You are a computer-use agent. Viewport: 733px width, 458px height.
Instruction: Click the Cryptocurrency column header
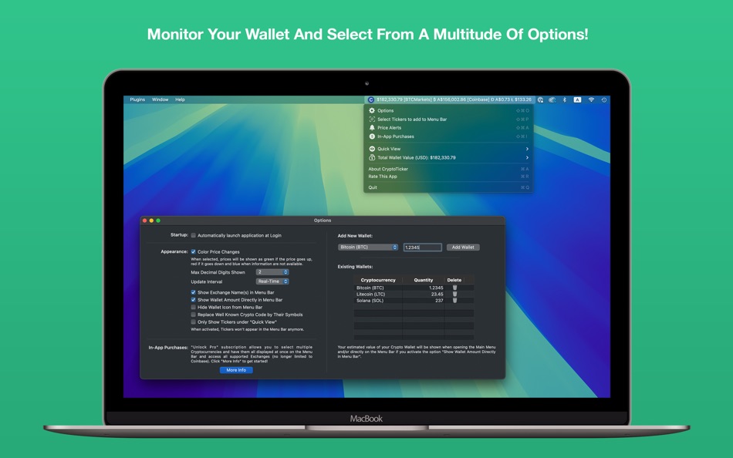[x=378, y=280]
